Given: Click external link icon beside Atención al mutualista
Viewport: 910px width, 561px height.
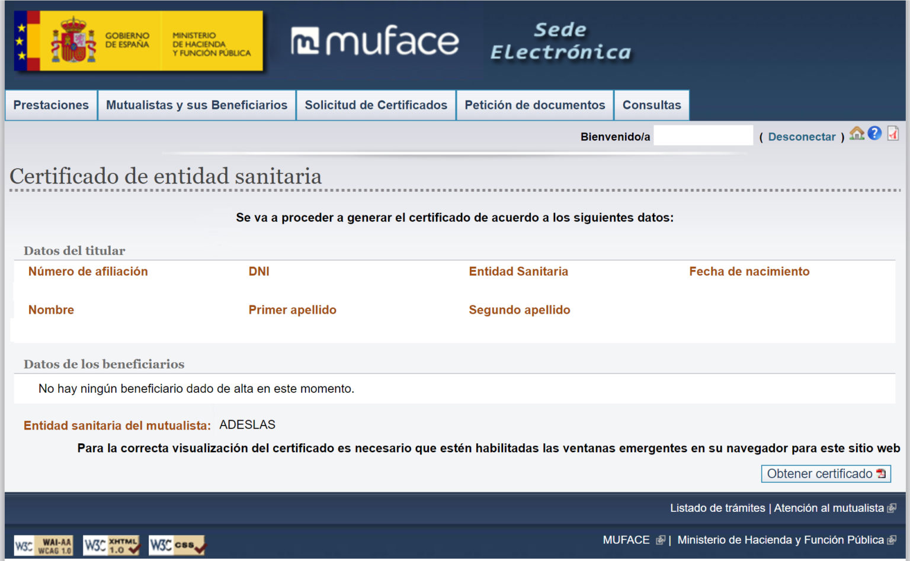Looking at the screenshot, I should (892, 508).
